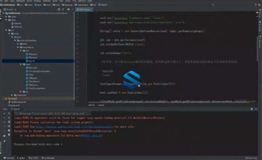
Task: Collapse the msbhadoop root project node
Action: click(x=3, y=13)
